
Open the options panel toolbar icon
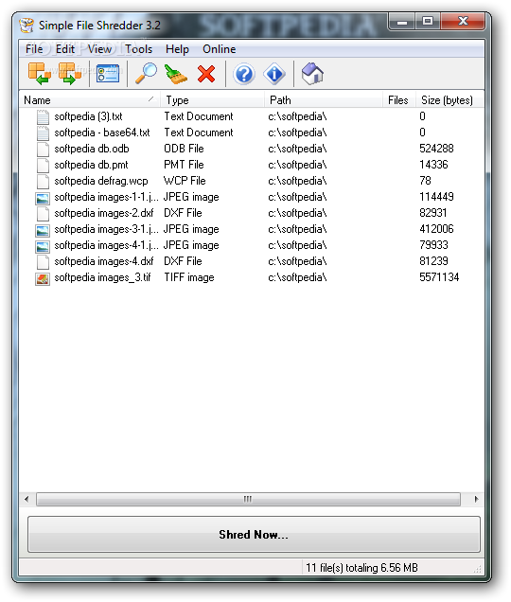click(108, 74)
